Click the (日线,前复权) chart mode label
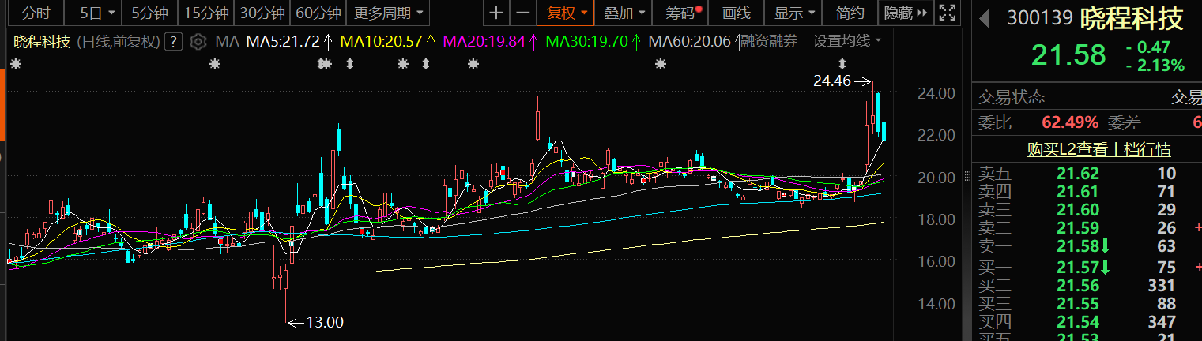 117,42
